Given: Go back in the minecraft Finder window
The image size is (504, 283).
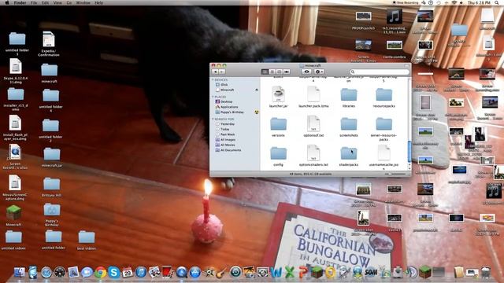Looking at the screenshot, I should (216, 72).
